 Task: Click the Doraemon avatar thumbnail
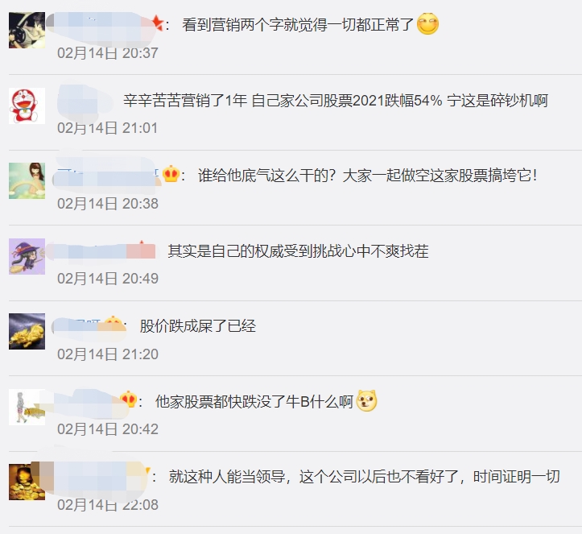pyautogui.click(x=27, y=106)
